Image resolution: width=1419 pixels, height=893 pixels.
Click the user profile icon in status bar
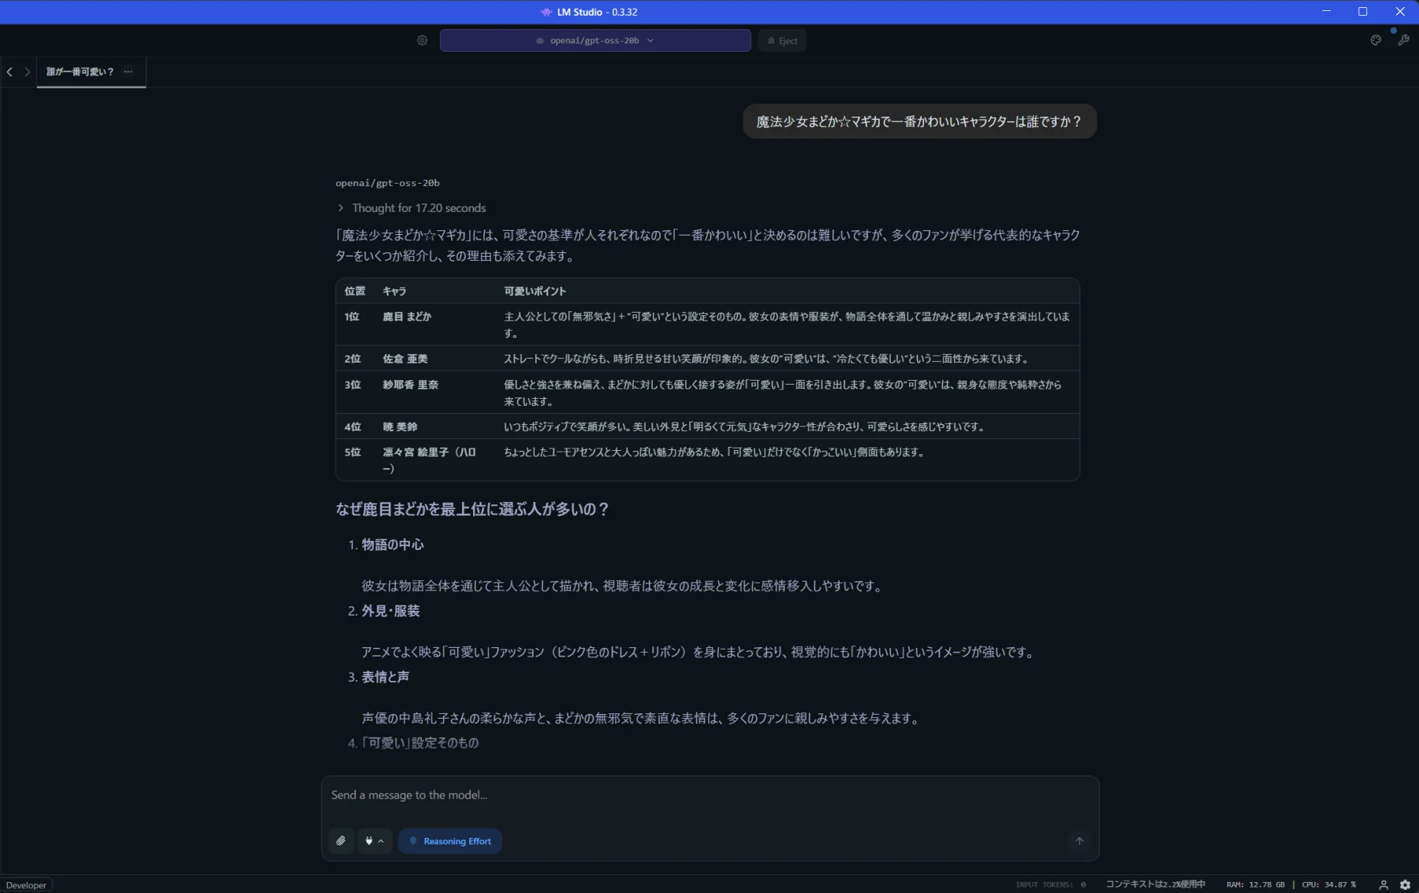(x=1384, y=884)
